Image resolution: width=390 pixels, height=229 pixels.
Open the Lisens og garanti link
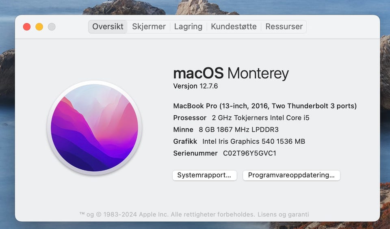283,214
